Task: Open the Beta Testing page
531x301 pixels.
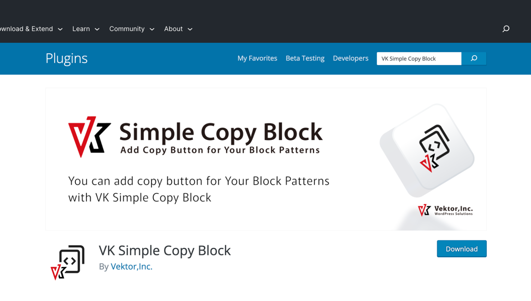Action: point(305,58)
